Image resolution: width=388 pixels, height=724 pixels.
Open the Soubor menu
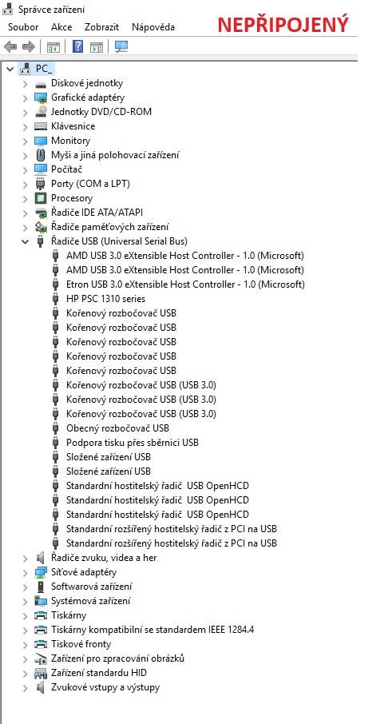pos(23,27)
